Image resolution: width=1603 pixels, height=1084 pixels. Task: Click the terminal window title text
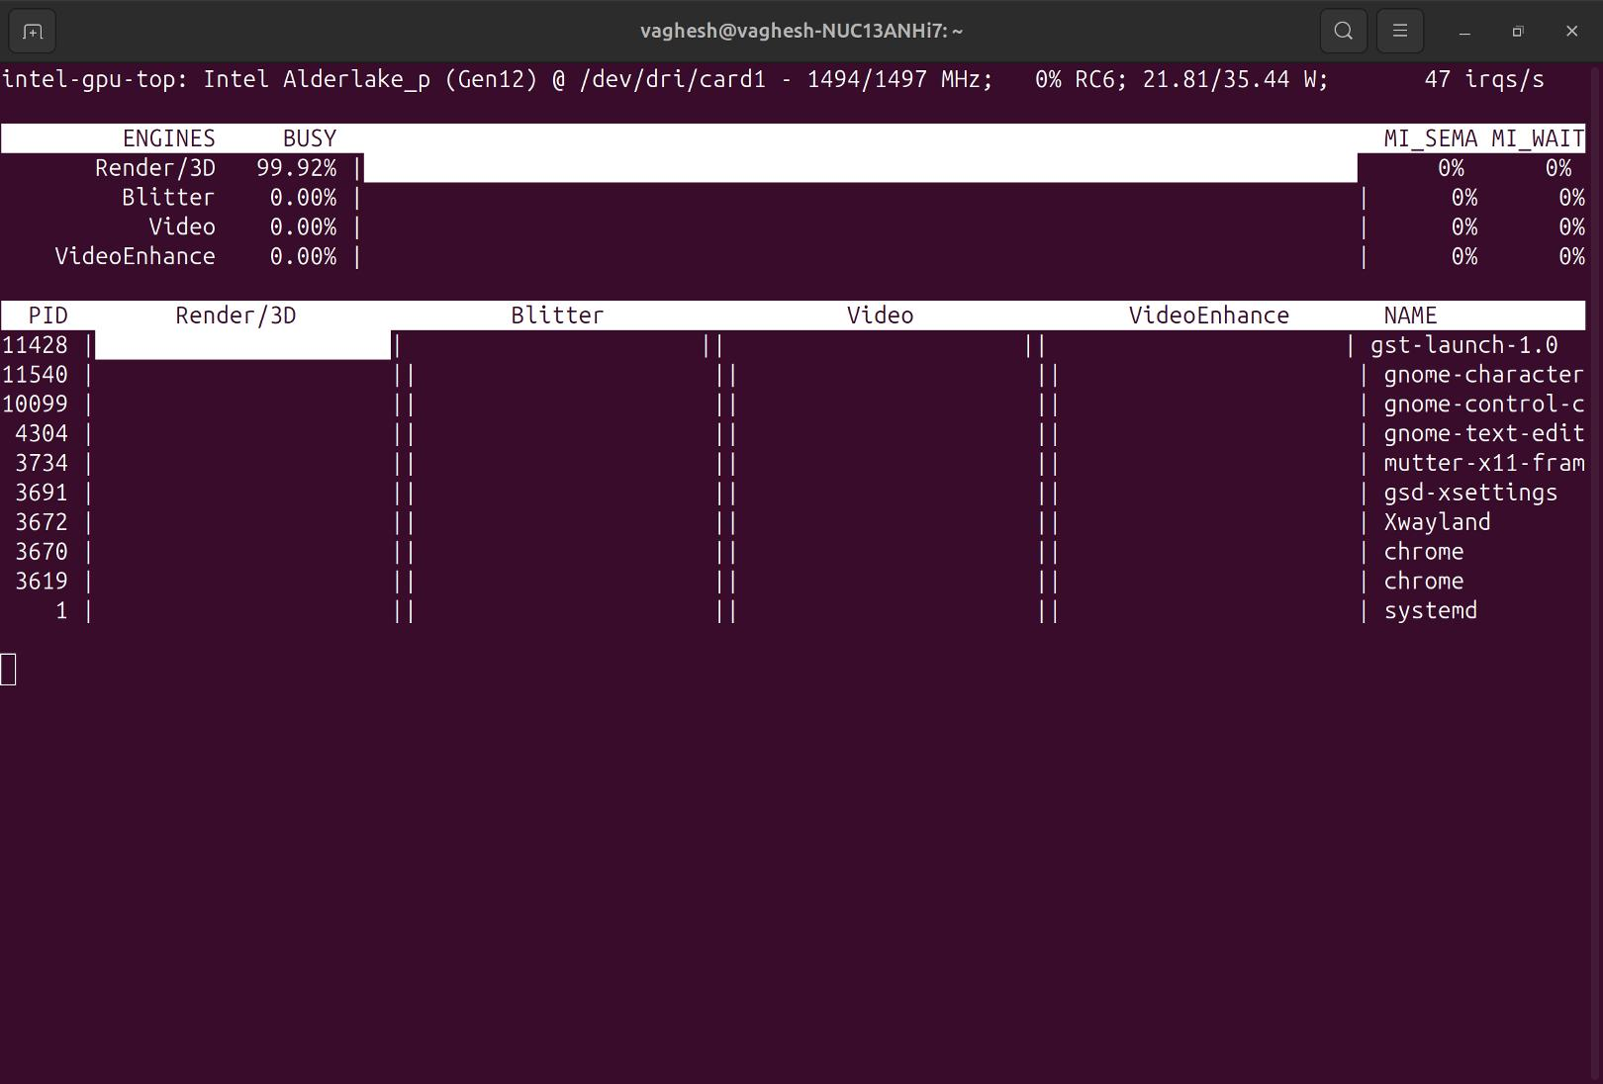point(801,31)
